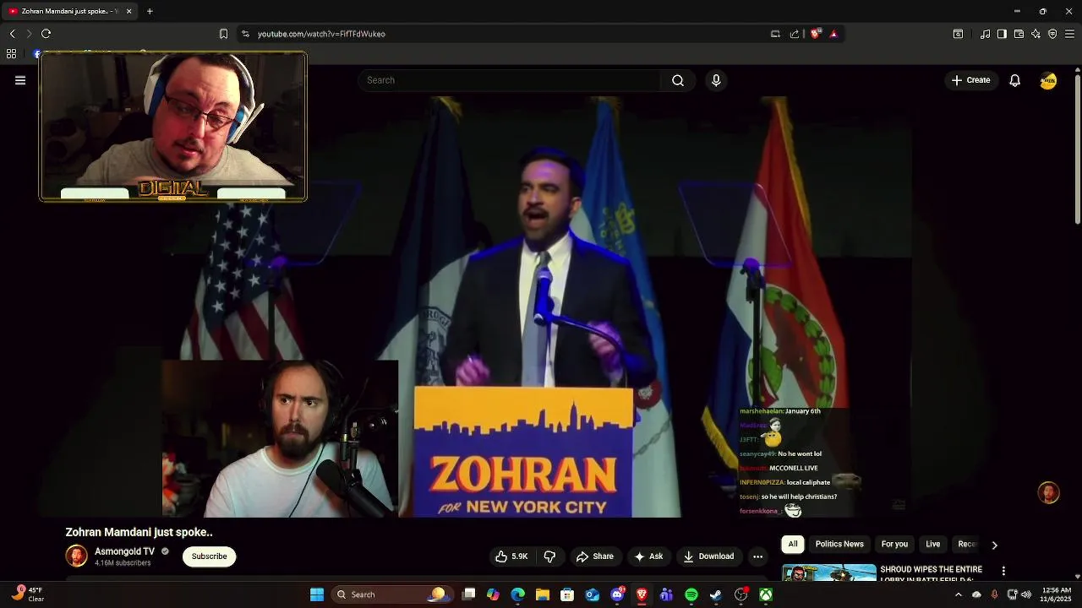
Task: Open Microsoft Edge from the taskbar
Action: point(517,594)
